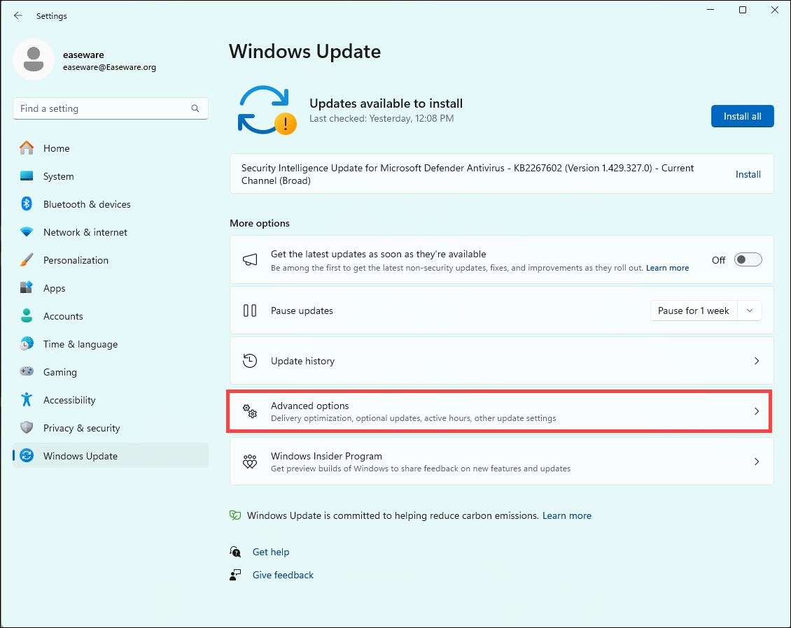Viewport: 791px width, 628px height.
Task: Click the Pause updates icon
Action: tap(250, 311)
